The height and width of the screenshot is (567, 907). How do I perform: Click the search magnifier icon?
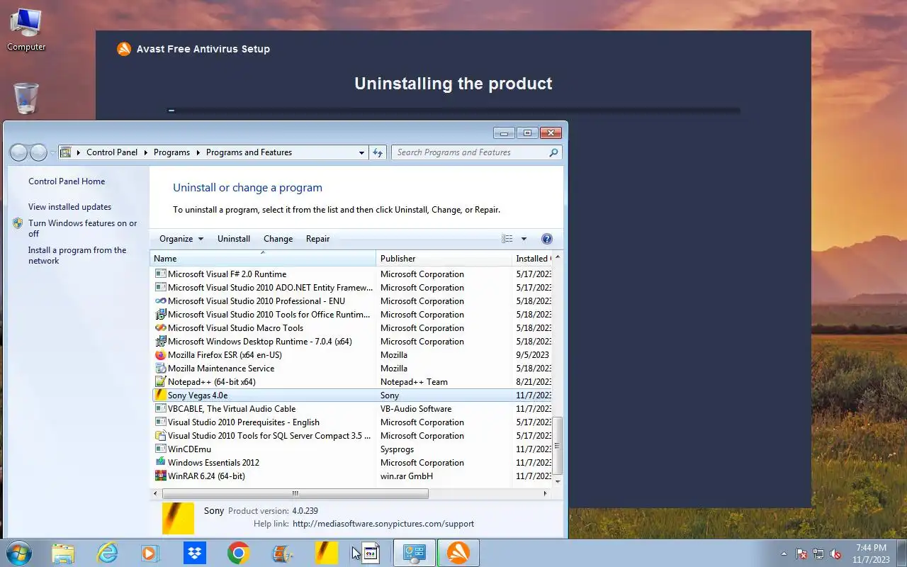(x=553, y=152)
